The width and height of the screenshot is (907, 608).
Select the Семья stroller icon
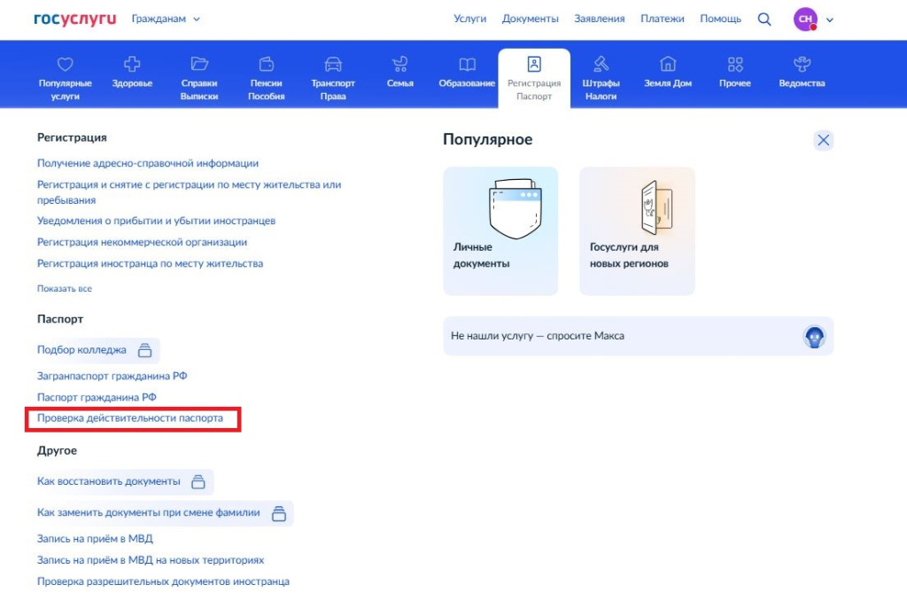coord(399,64)
